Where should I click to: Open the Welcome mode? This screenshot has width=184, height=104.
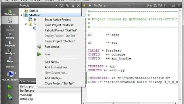point(10,12)
